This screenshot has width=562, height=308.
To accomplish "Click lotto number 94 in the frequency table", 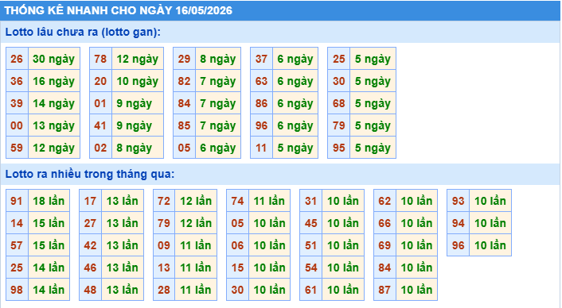I will [x=459, y=223].
